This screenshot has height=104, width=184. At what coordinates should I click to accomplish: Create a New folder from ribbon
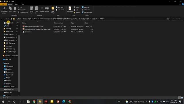(x=53, y=10)
